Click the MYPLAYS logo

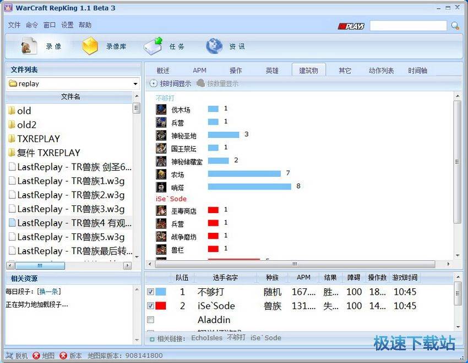351,25
